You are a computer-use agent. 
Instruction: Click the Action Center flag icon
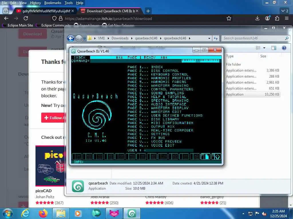pos(257,214)
